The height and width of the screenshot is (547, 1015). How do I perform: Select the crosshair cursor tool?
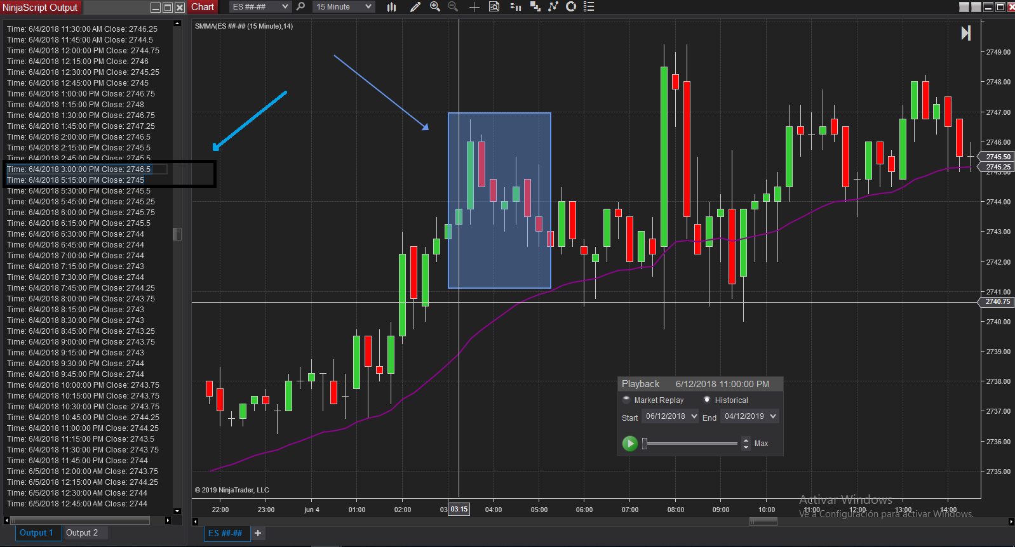(x=474, y=6)
